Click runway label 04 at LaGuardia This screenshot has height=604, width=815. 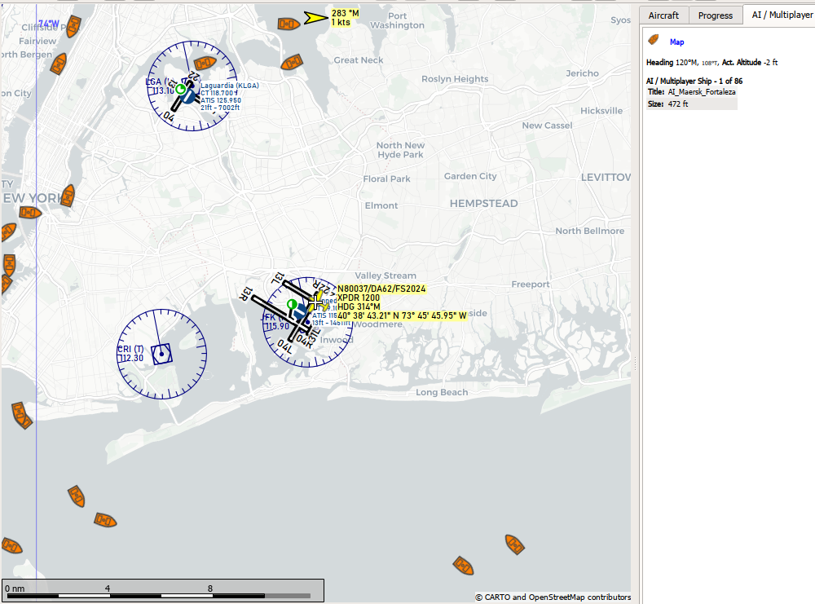(x=169, y=117)
